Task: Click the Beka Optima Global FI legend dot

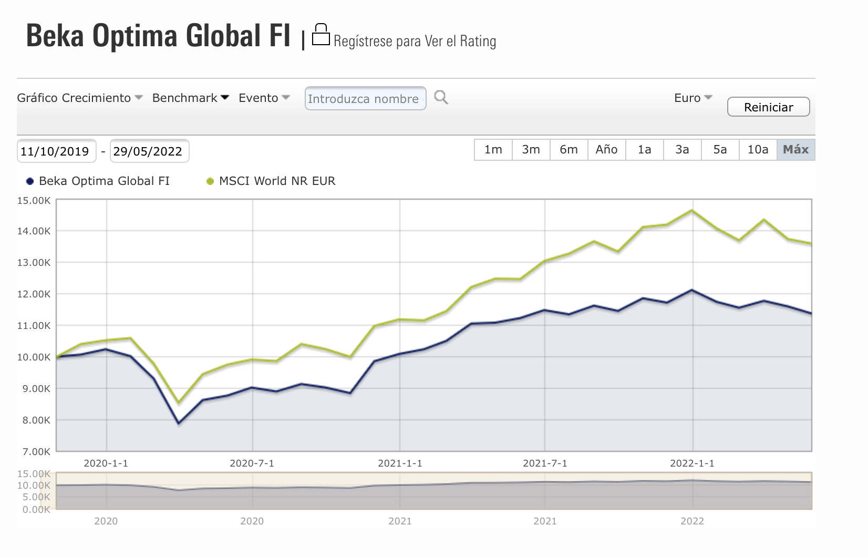Action: (30, 181)
